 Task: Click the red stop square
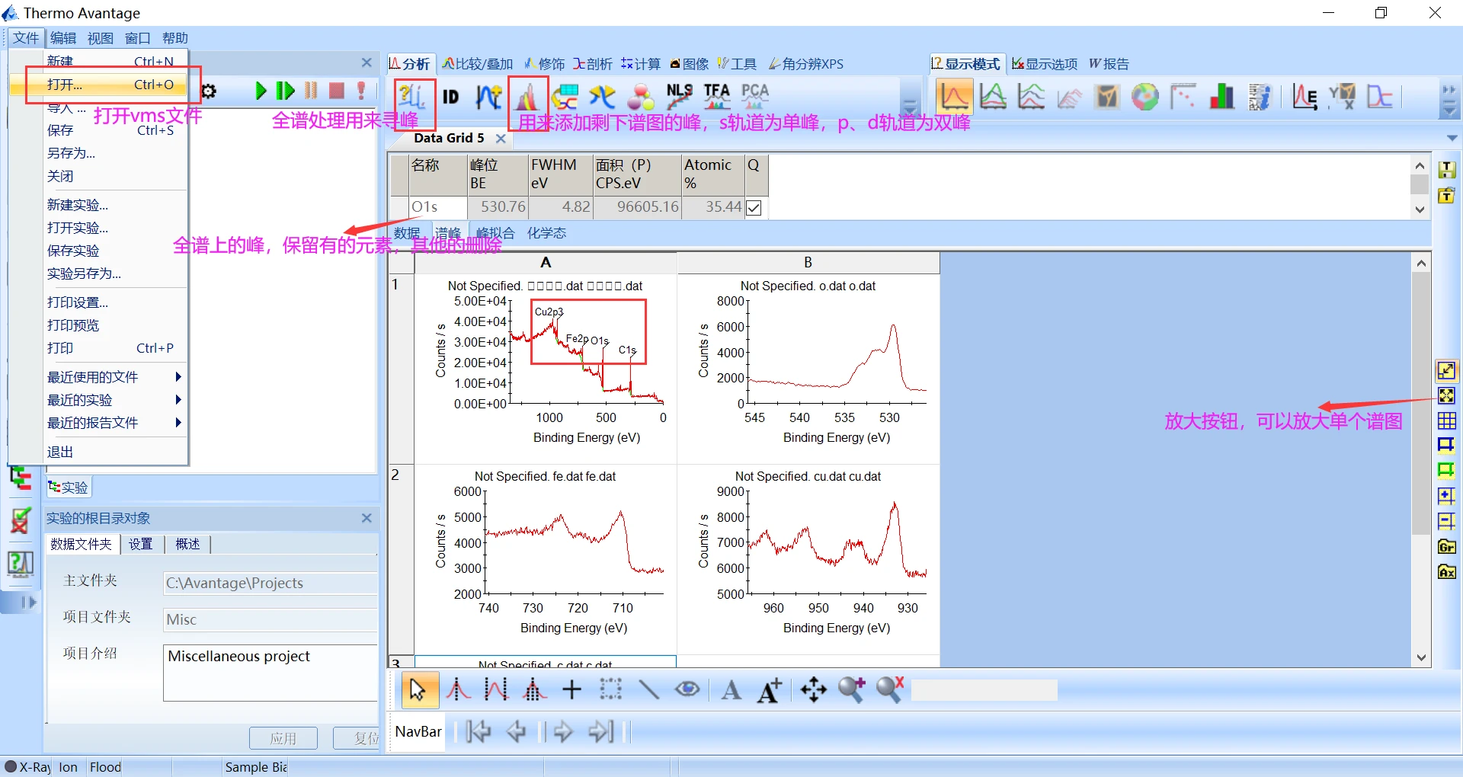(x=337, y=91)
